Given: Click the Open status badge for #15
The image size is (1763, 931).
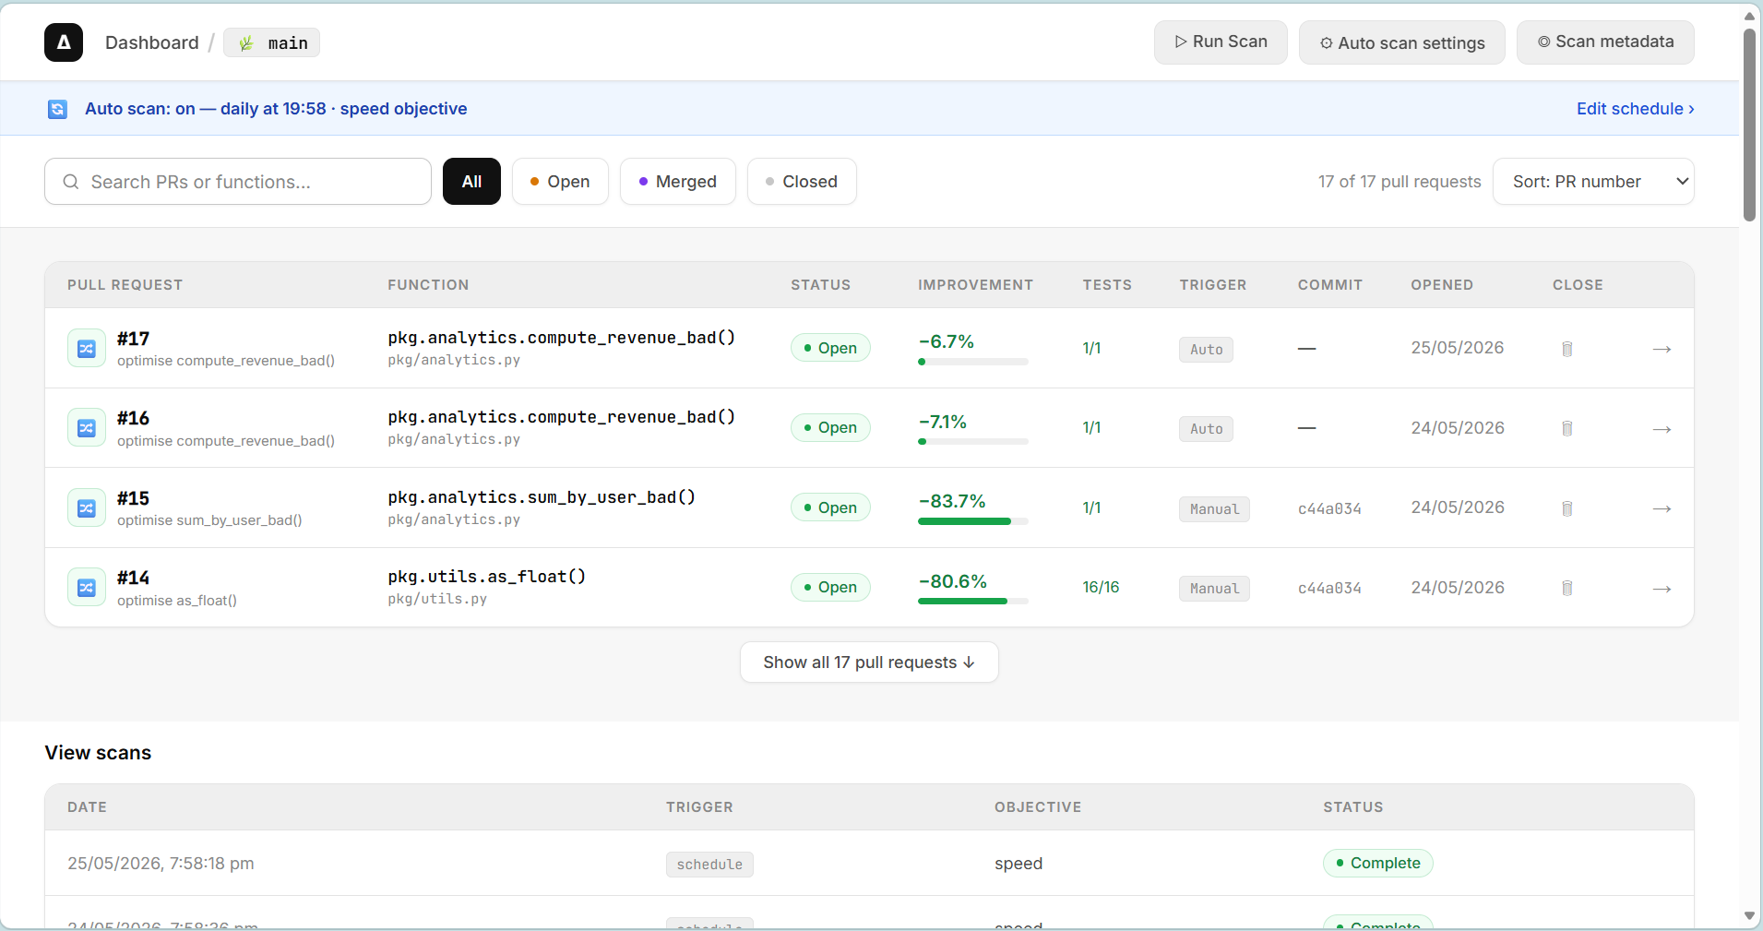Looking at the screenshot, I should click(830, 507).
